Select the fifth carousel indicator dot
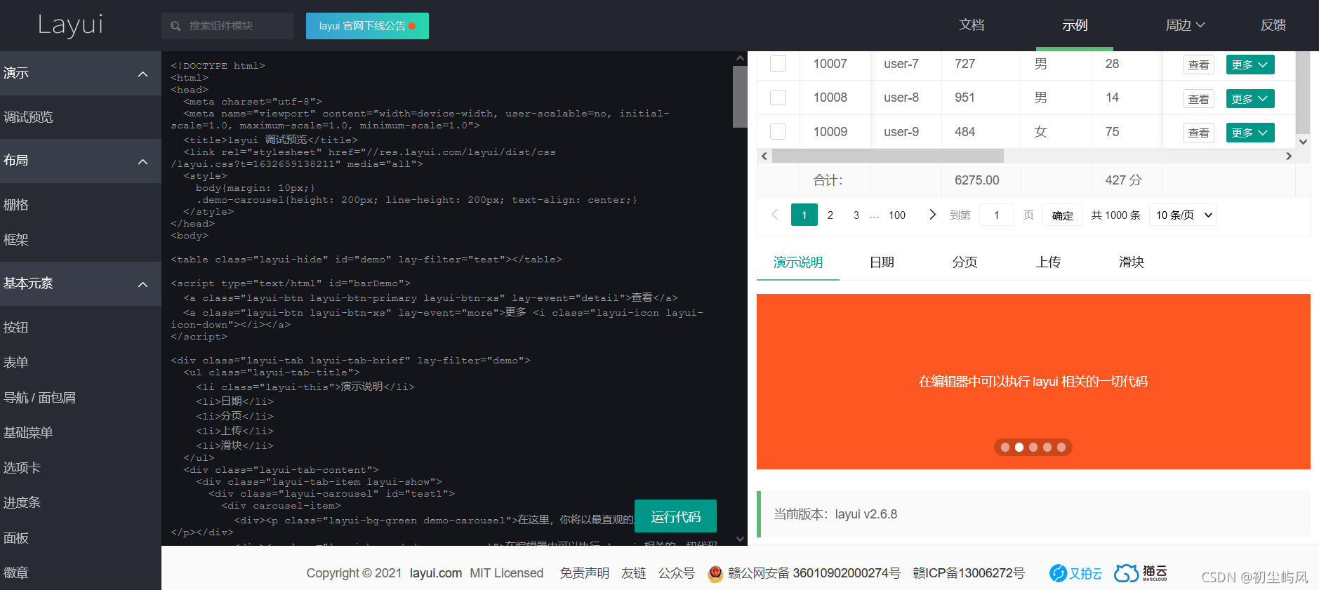The height and width of the screenshot is (590, 1319). coord(1061,447)
